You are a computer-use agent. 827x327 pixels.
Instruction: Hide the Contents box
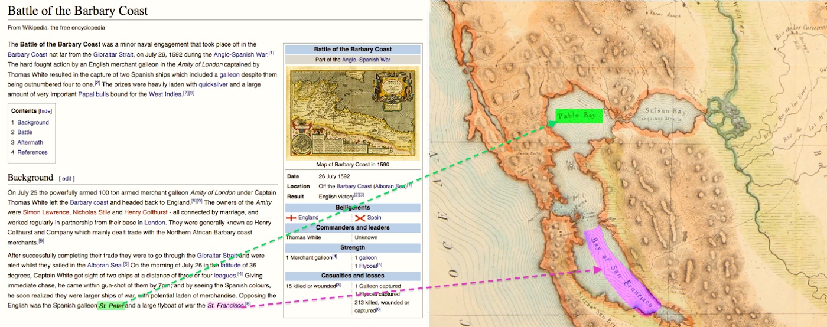[45, 111]
